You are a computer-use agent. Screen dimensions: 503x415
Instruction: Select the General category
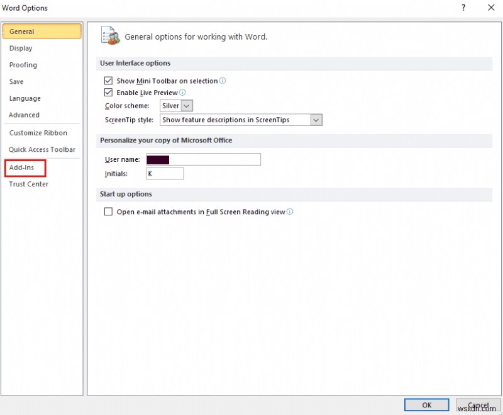(41, 31)
